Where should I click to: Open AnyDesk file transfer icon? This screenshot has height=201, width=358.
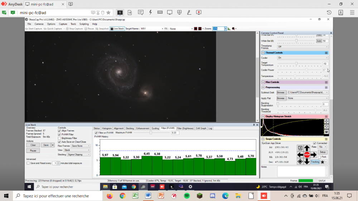click(130, 13)
